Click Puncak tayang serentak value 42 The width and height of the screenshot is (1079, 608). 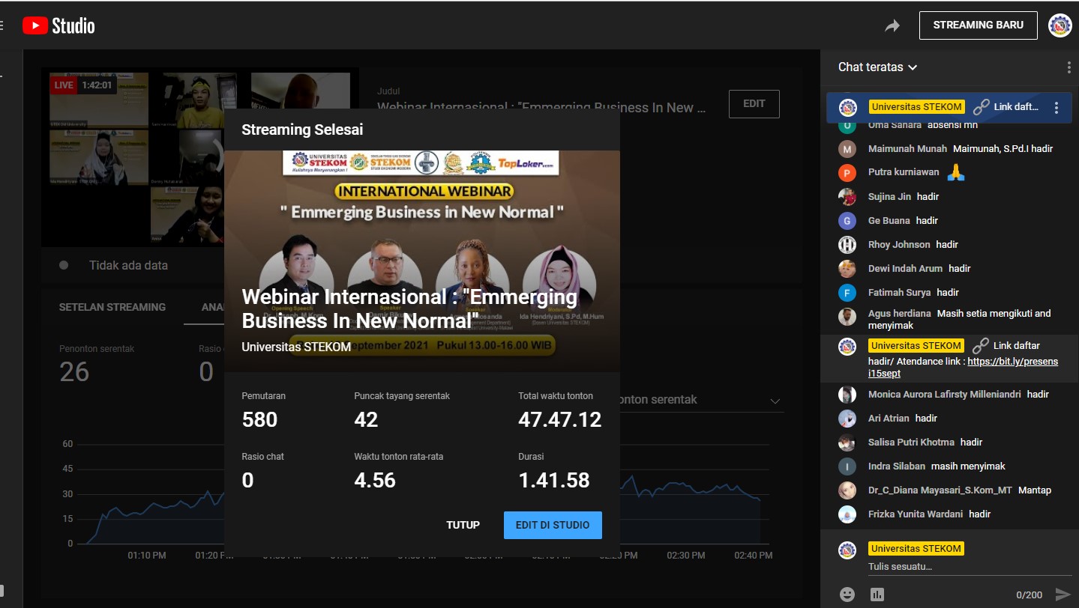pos(366,420)
